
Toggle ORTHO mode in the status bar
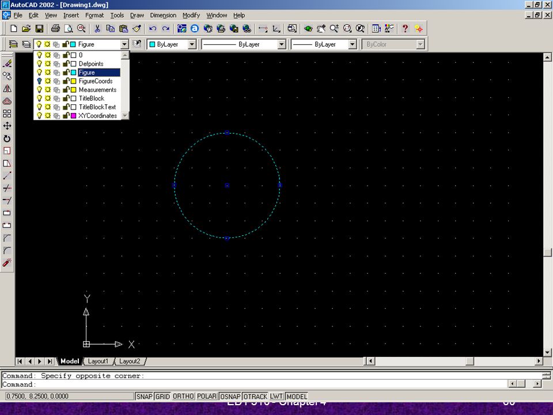[183, 397]
